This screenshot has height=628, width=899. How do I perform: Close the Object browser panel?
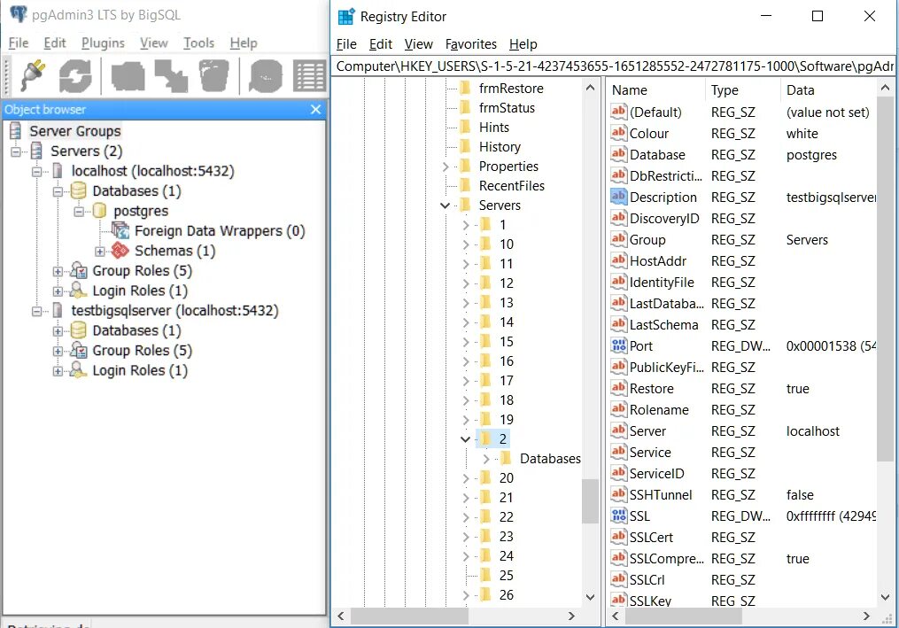click(x=315, y=109)
